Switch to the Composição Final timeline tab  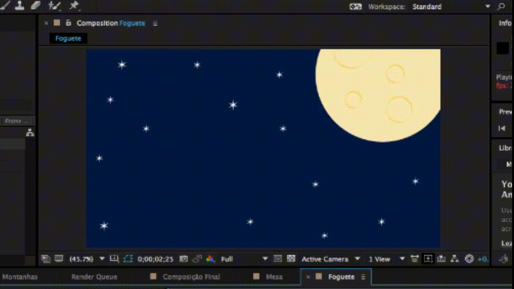tap(191, 277)
